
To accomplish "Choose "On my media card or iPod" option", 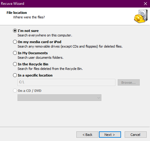I will pos(15,42).
